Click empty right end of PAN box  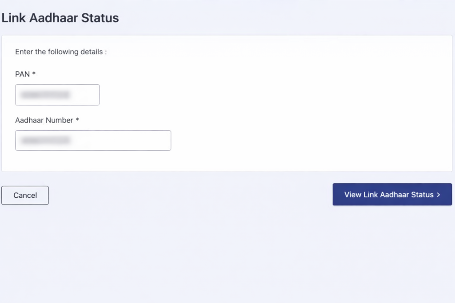click(x=88, y=95)
